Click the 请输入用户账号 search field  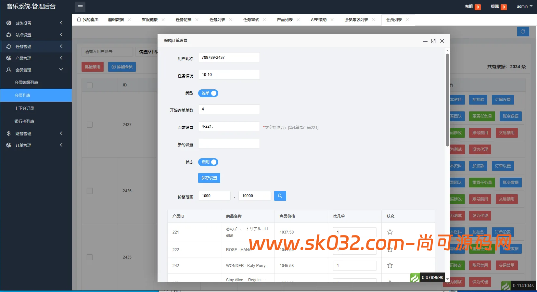(107, 52)
